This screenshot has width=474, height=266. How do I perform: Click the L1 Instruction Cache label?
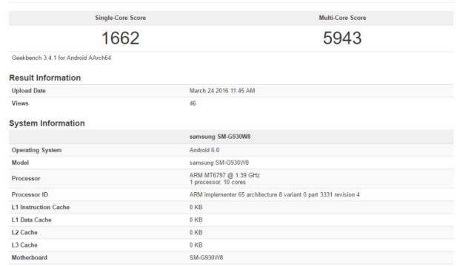tap(41, 208)
